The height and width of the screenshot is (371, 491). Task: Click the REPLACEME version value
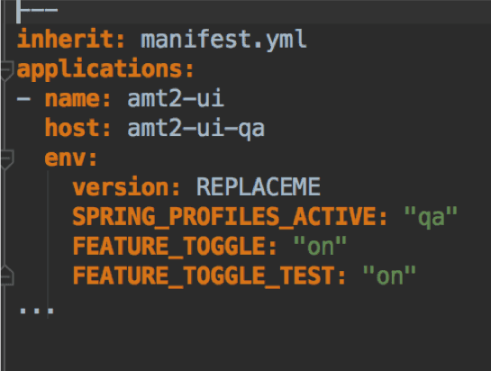click(259, 186)
